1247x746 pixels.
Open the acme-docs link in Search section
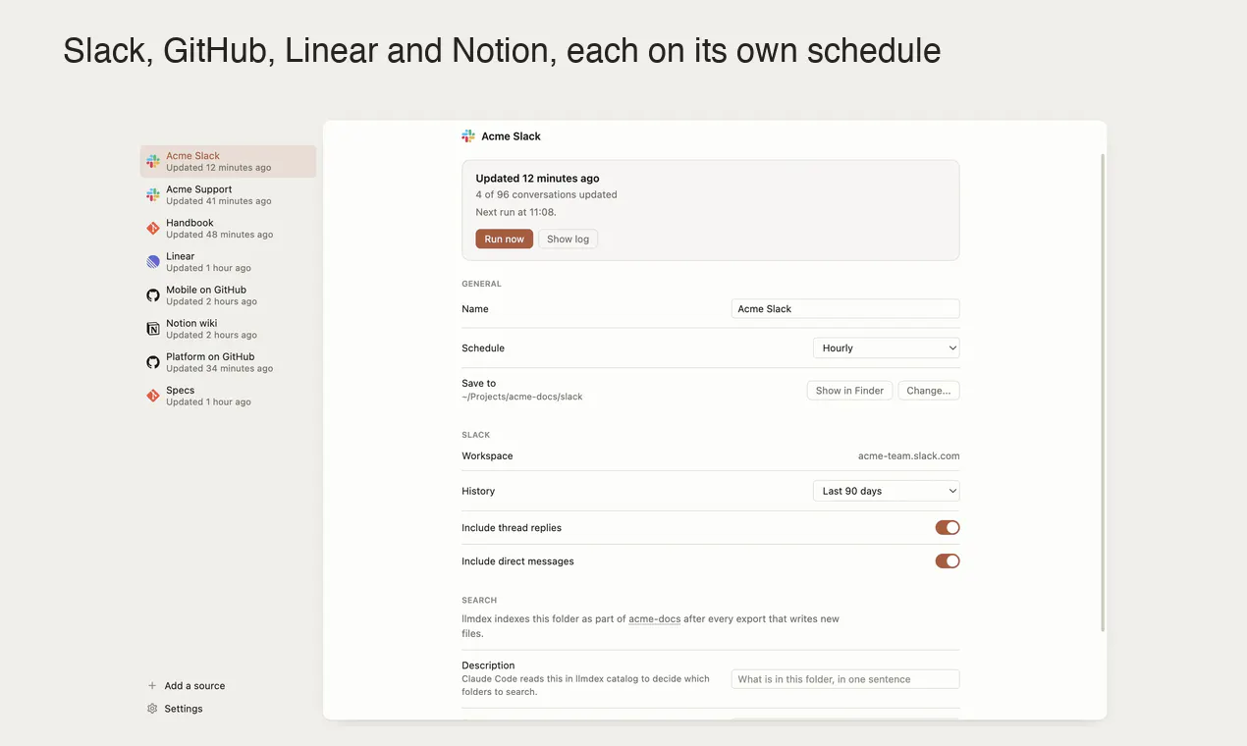click(654, 618)
